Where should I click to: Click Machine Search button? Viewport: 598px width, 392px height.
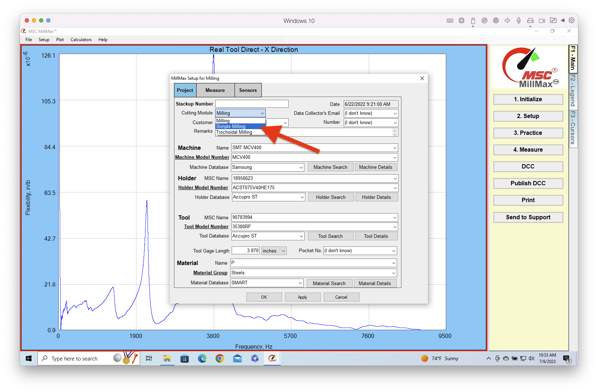pyautogui.click(x=330, y=167)
